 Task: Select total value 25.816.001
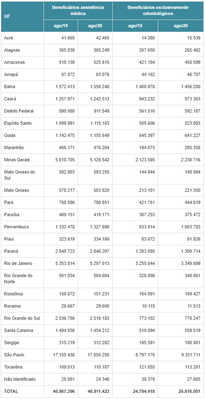tap(187, 391)
